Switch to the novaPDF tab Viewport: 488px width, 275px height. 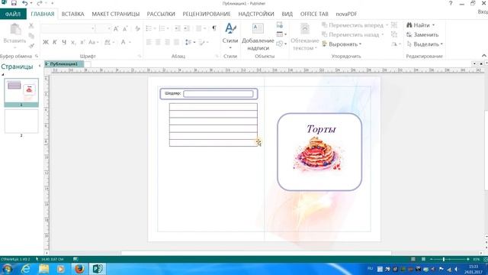click(346, 14)
